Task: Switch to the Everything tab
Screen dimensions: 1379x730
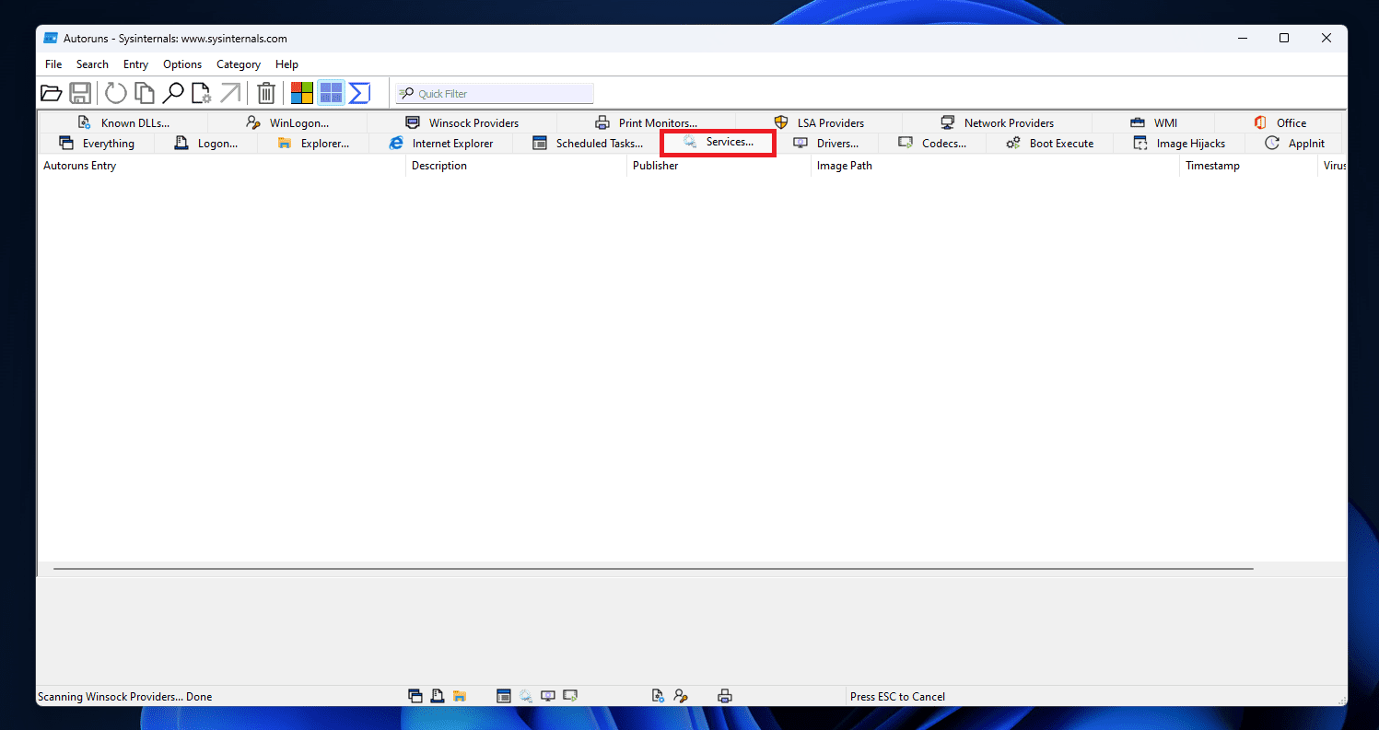Action: coord(96,144)
